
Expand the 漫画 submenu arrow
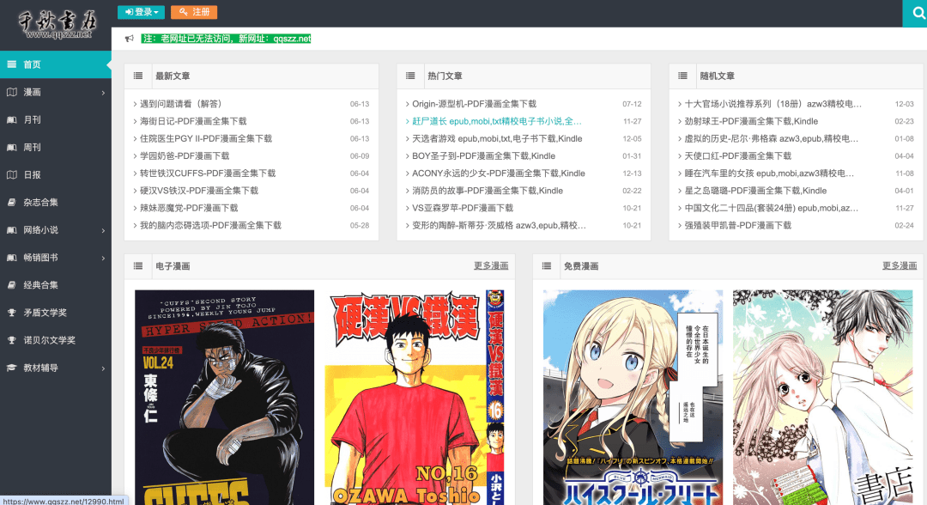[x=103, y=92]
